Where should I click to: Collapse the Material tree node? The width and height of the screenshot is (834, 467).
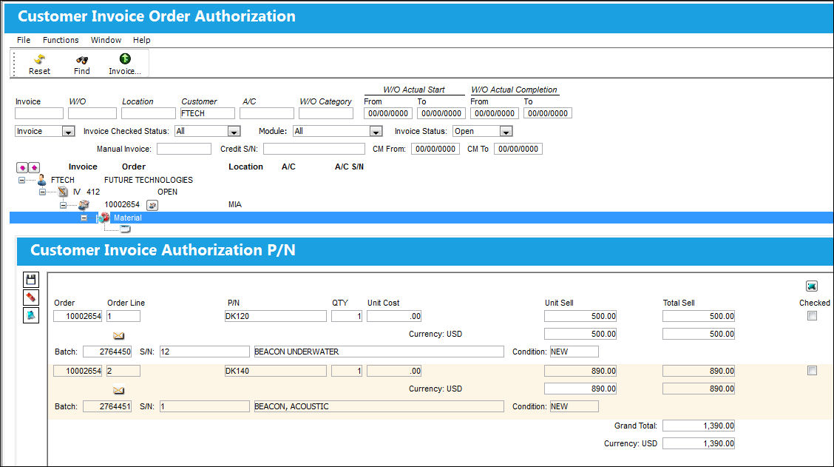pos(84,218)
